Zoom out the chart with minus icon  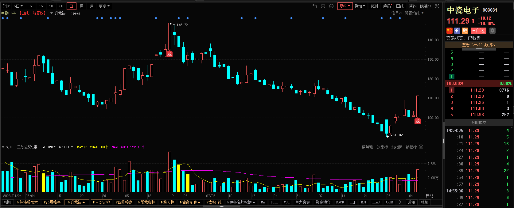point(331,6)
